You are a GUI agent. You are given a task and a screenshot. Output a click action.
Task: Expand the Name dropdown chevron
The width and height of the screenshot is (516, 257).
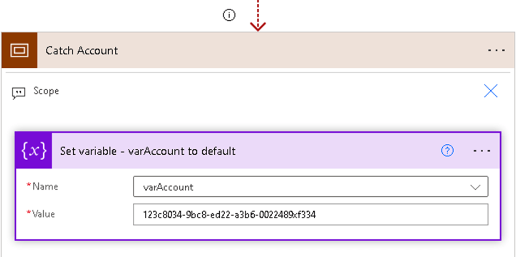(476, 187)
